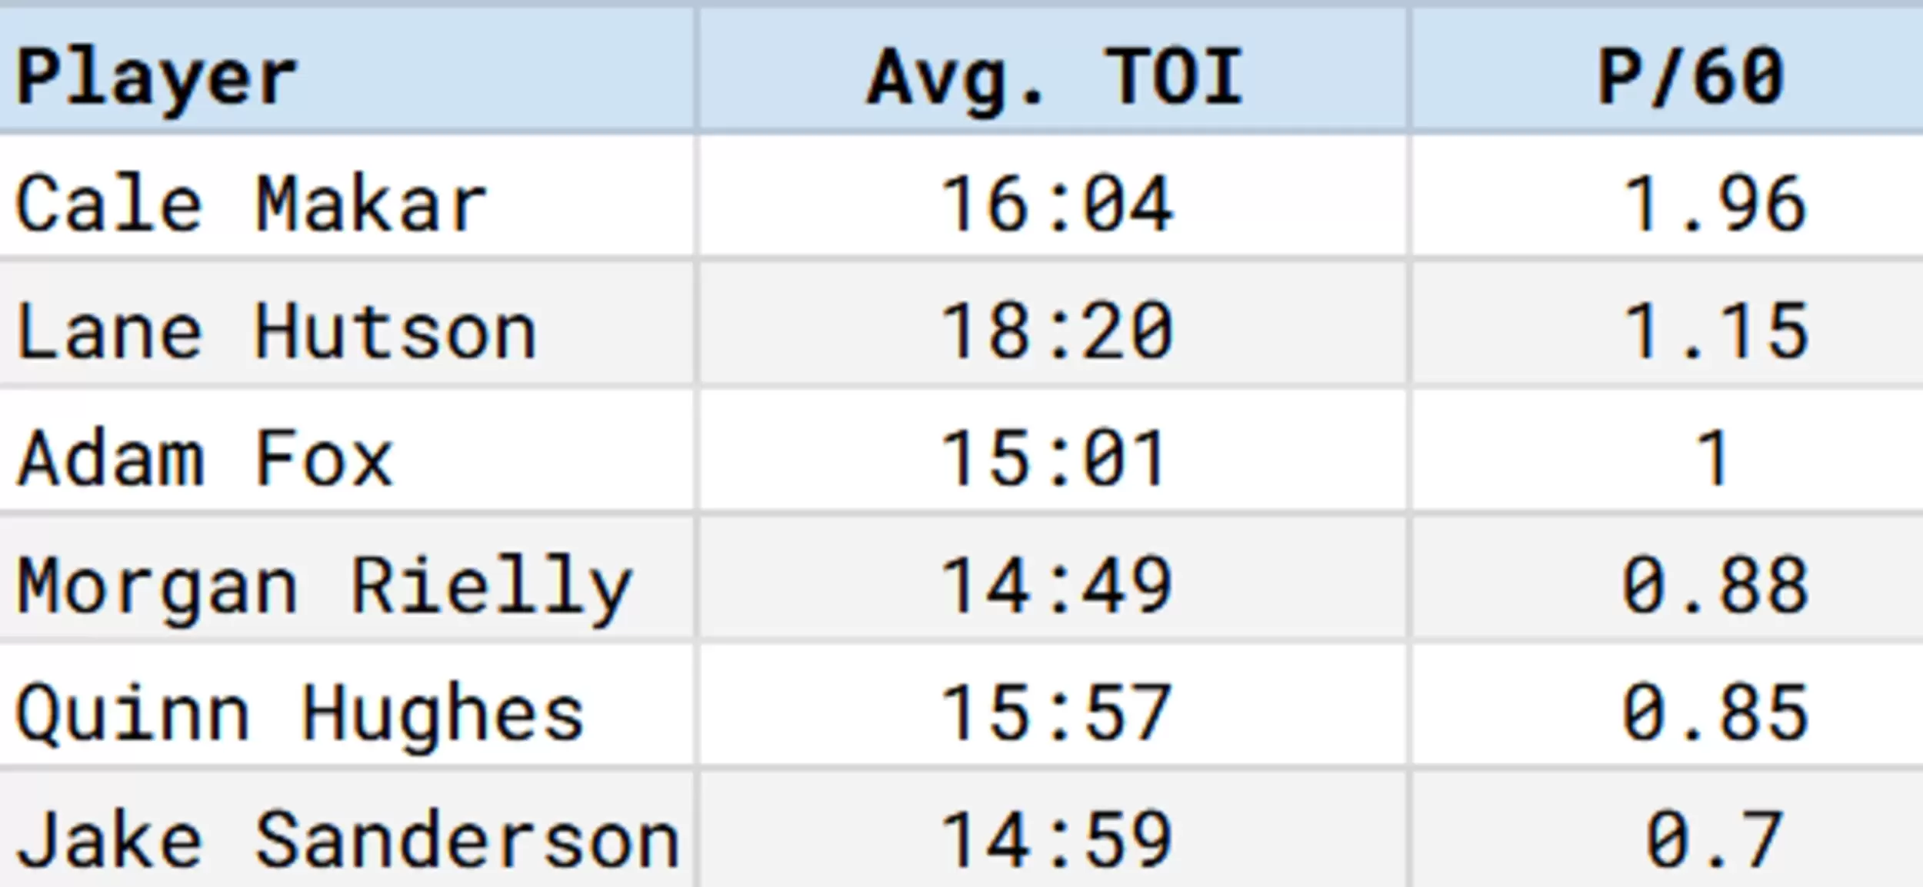Click the 15:01 time on ice cell
This screenshot has width=1923, height=887.
point(1054,450)
